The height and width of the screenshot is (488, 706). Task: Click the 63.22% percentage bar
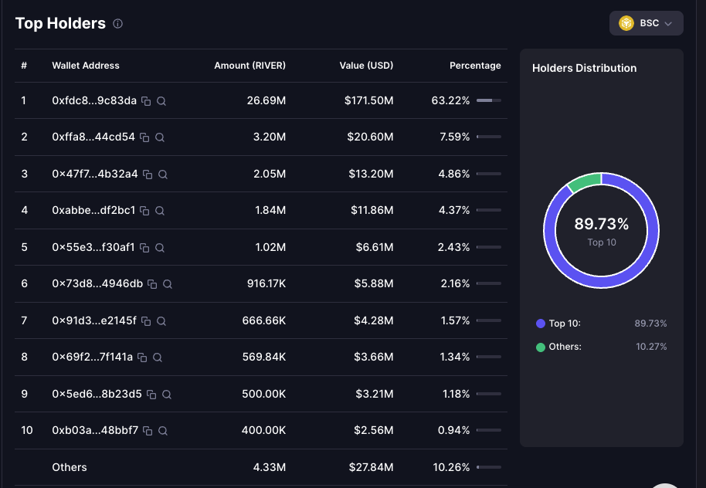coord(489,100)
